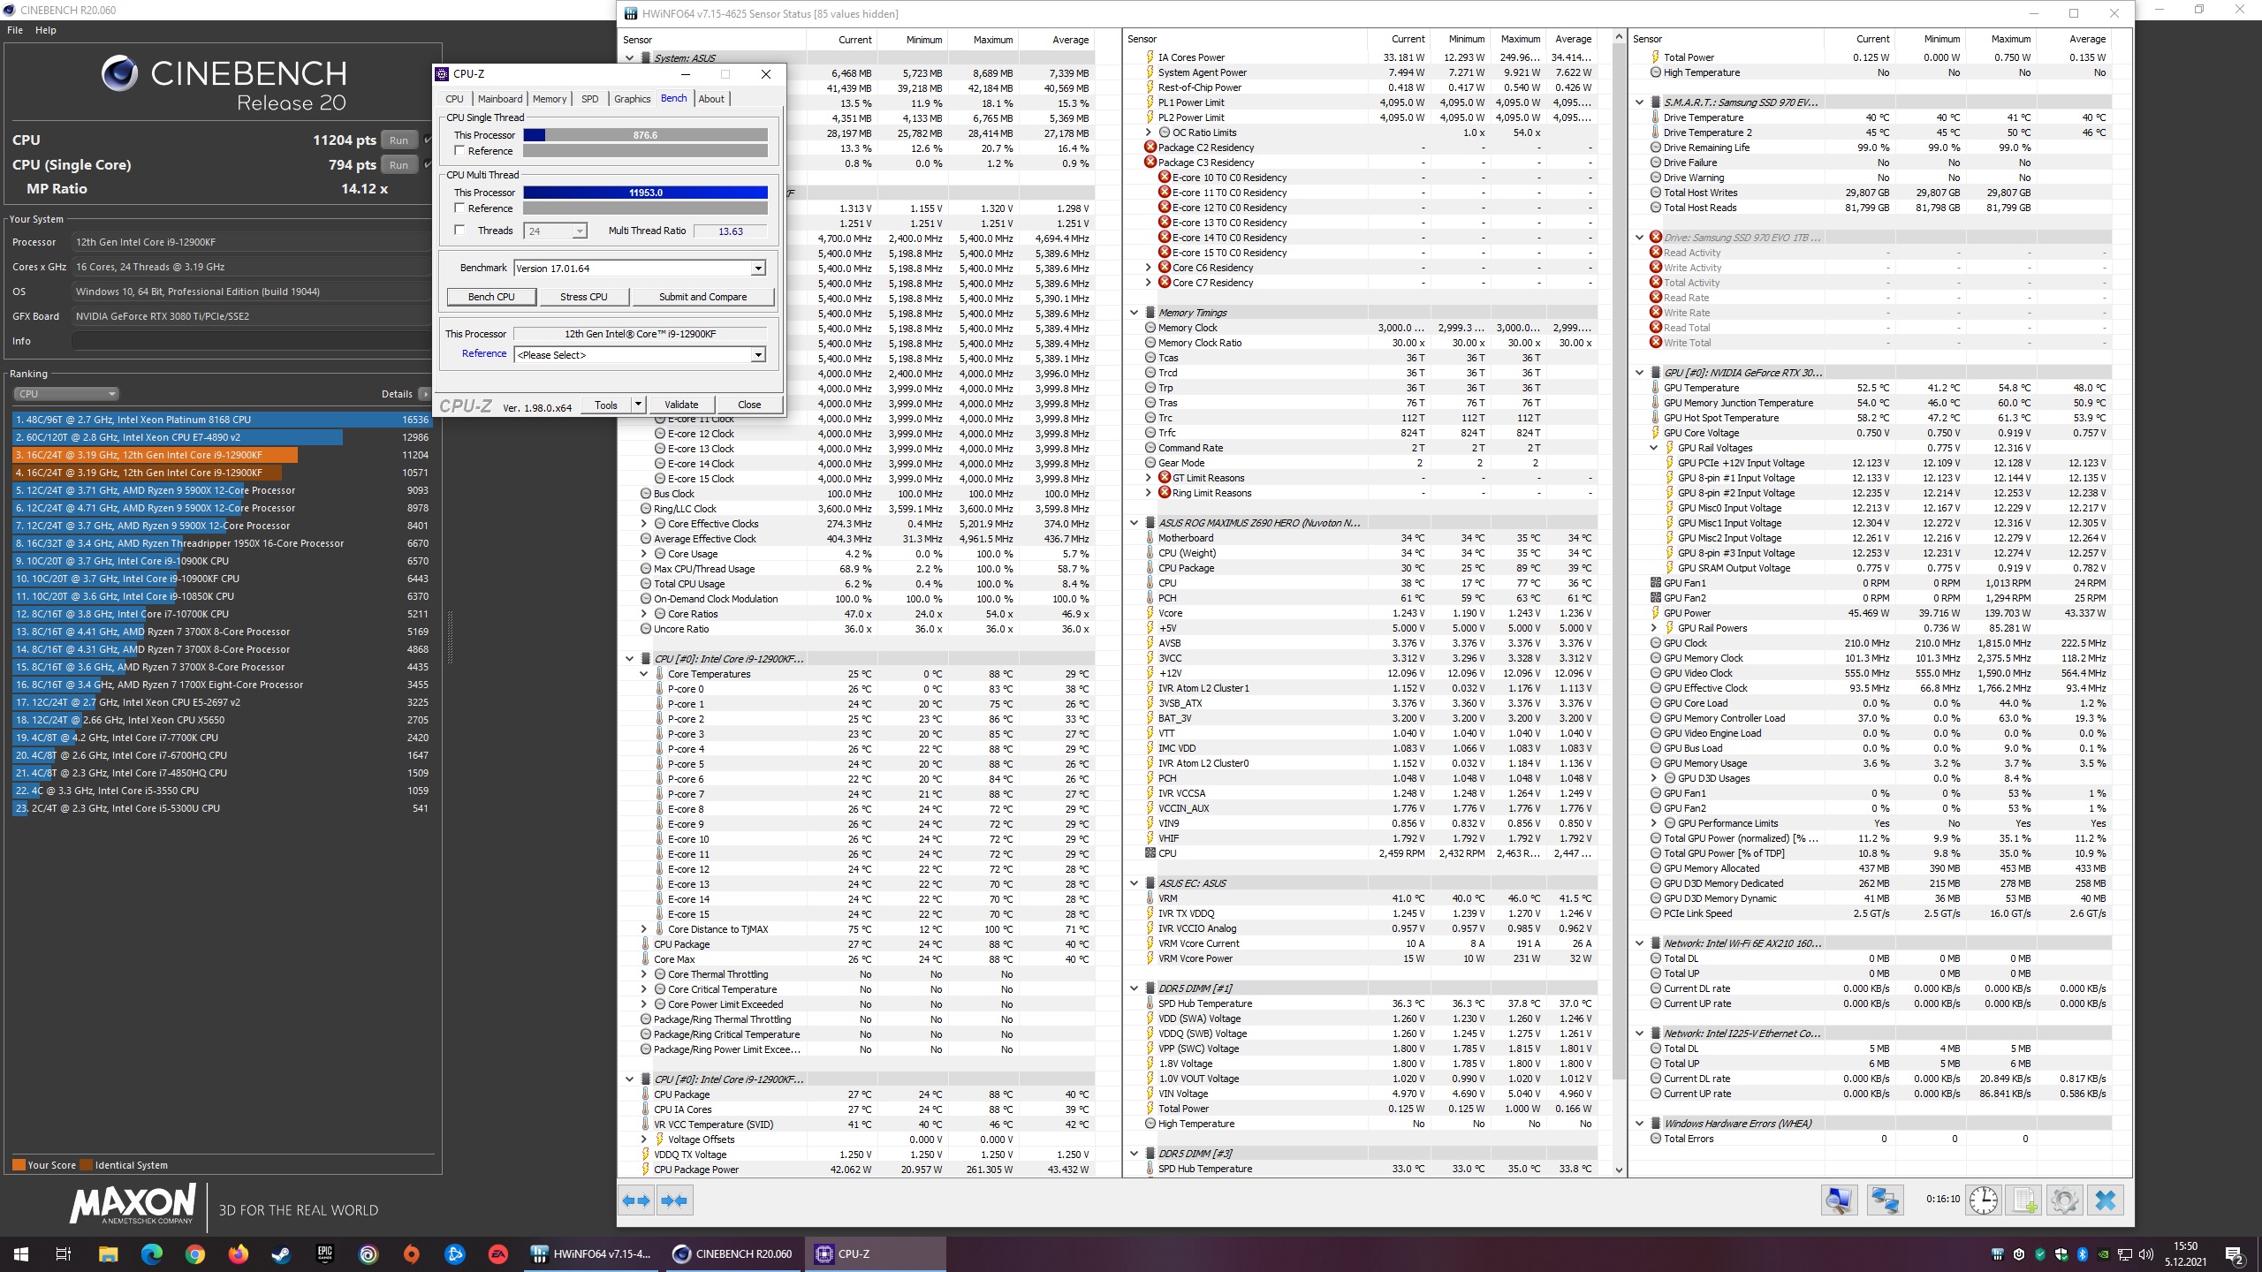2262x1272 pixels.
Task: Click HWiNFO shrink columns arrows icon
Action: pyautogui.click(x=675, y=1200)
